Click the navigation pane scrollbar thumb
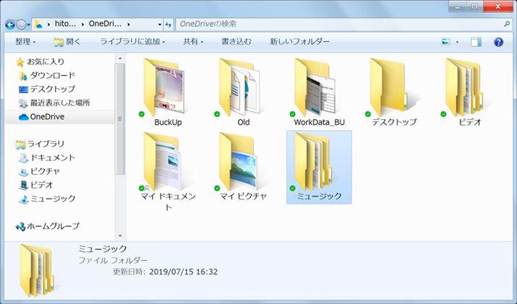Image resolution: width=517 pixels, height=304 pixels. (x=120, y=119)
